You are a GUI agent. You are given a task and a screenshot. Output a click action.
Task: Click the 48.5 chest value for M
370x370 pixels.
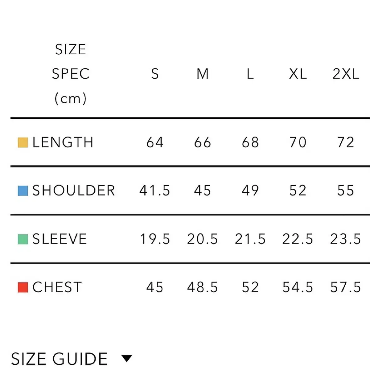pyautogui.click(x=203, y=287)
